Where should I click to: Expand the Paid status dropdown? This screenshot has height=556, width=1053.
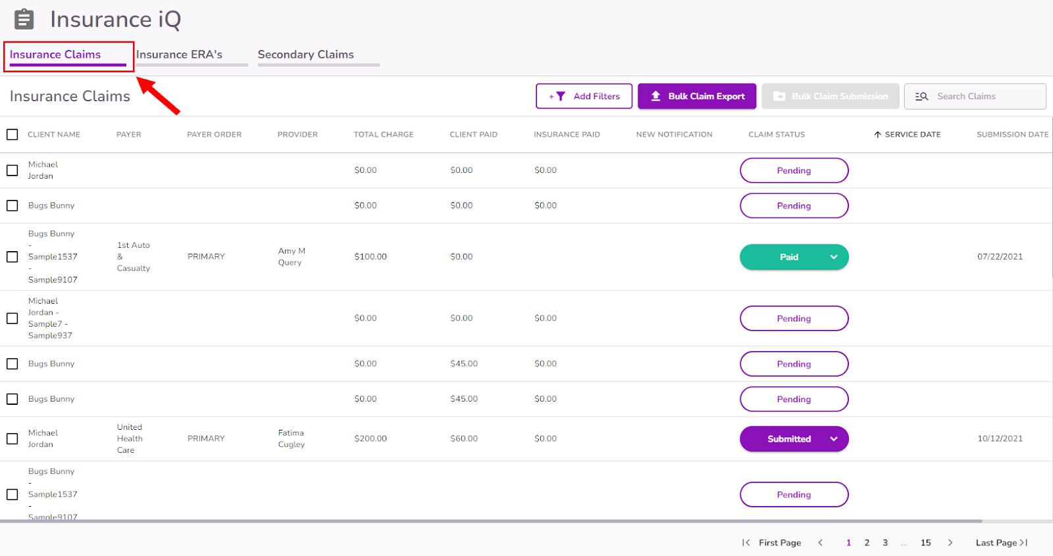click(x=834, y=257)
